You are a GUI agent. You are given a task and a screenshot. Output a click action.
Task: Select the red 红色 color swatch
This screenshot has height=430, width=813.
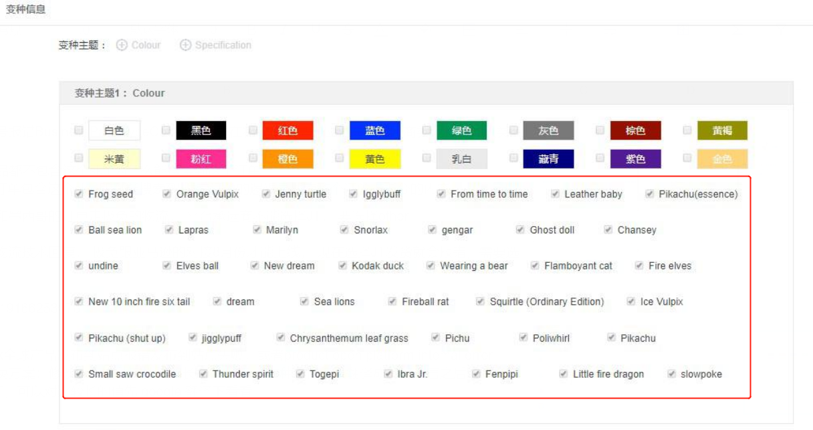288,130
